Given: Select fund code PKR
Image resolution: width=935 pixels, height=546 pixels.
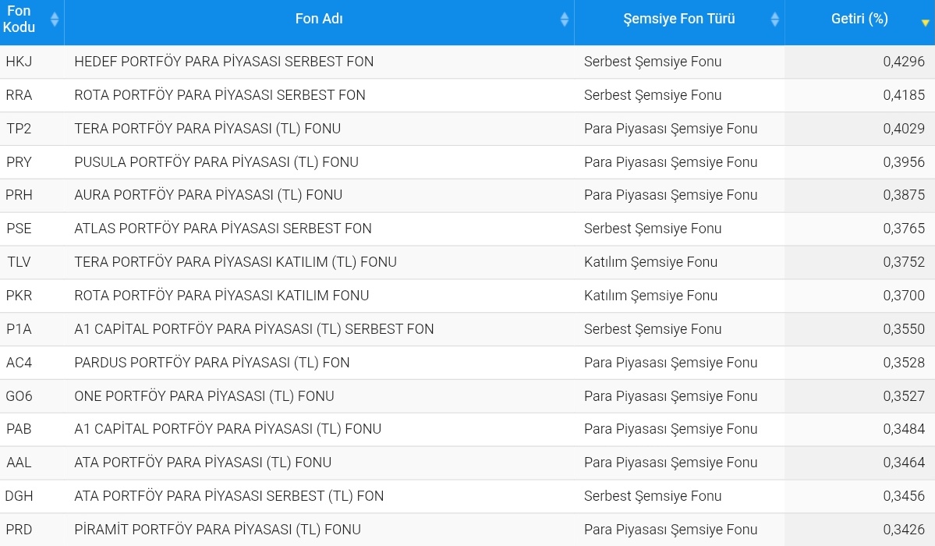Looking at the screenshot, I should pos(19,296).
